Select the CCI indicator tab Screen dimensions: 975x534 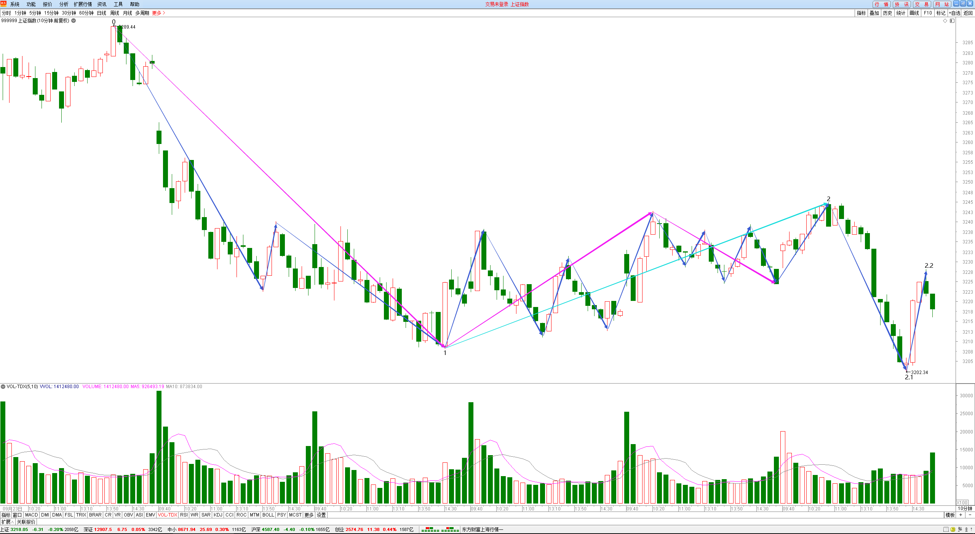[x=230, y=515]
